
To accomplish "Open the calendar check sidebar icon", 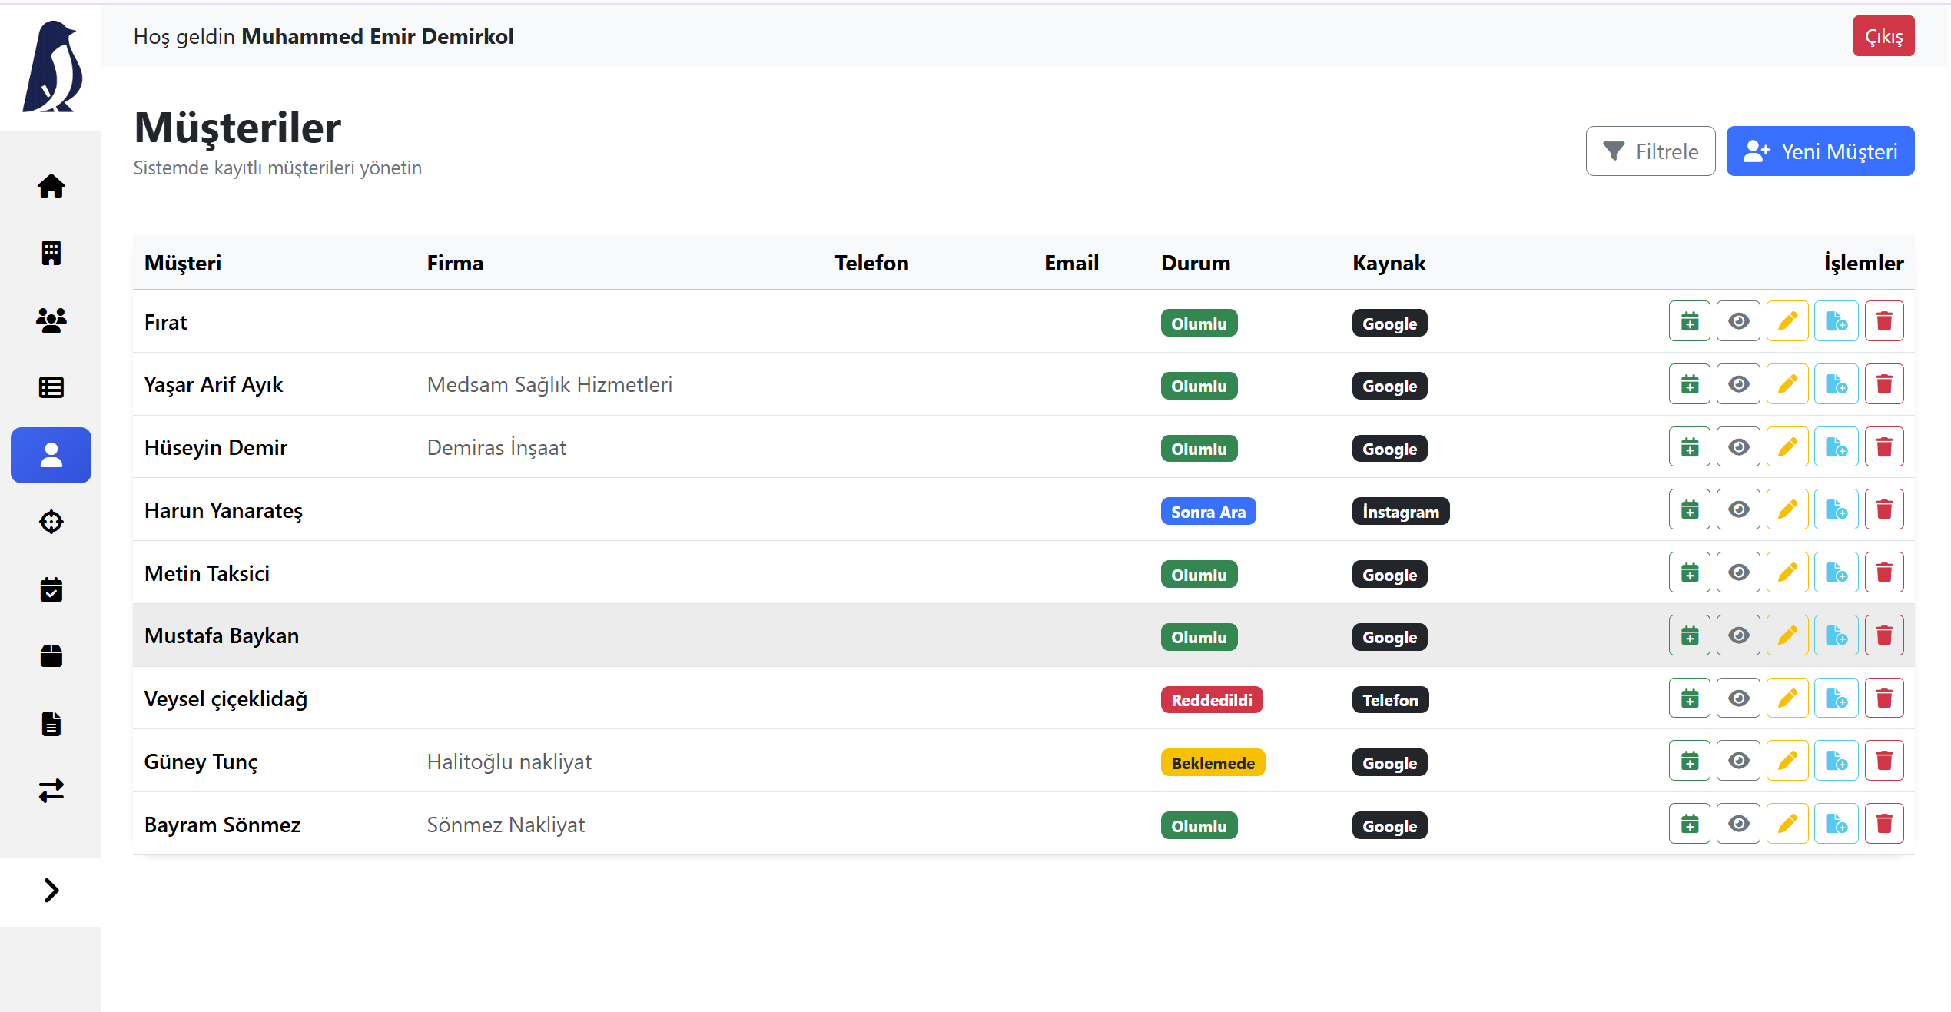I will pos(51,589).
